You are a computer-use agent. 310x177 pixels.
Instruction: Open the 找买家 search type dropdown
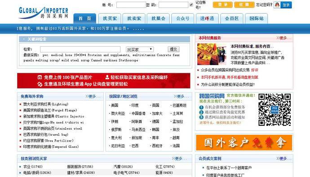[x=140, y=49]
